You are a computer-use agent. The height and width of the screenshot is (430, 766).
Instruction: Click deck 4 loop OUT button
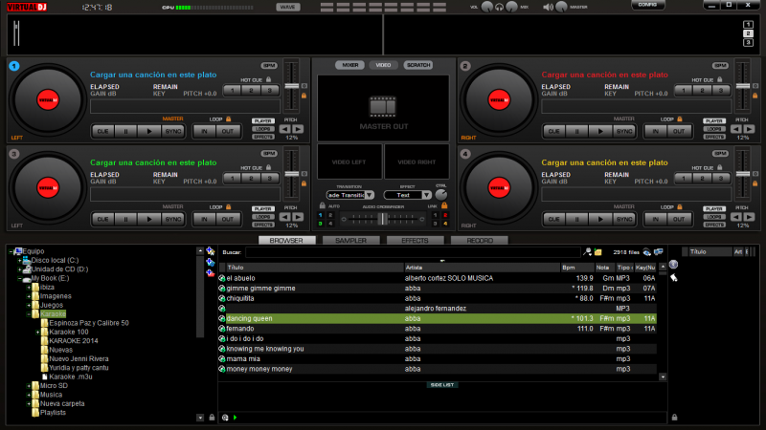[x=679, y=219]
